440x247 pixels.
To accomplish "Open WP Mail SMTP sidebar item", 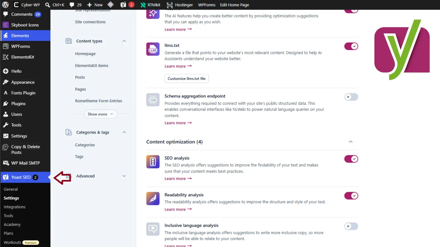I will coord(25,163).
